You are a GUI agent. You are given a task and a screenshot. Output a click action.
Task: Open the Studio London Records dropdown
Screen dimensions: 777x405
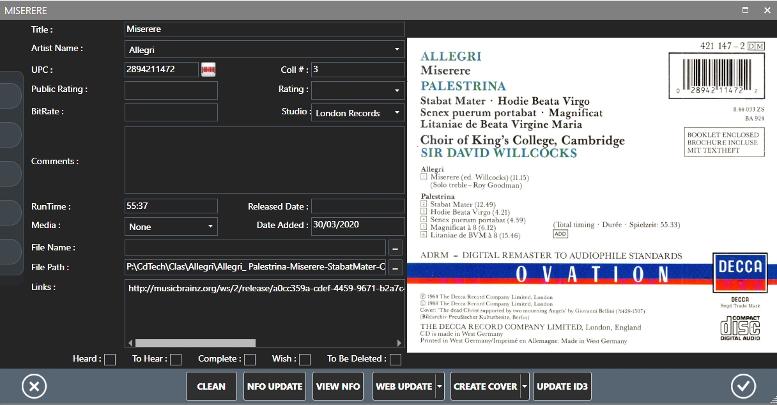tap(397, 113)
